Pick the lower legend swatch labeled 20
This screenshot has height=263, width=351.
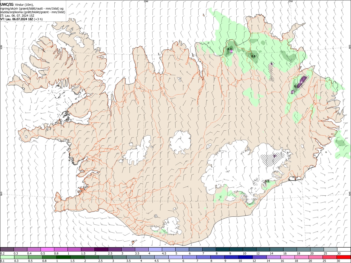tap(315, 257)
